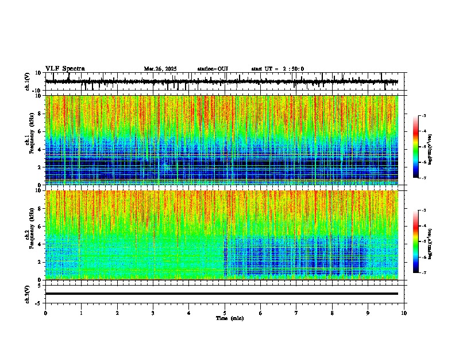Click tick label 7 on Time (min) axis
455x351 pixels.
[296, 313]
